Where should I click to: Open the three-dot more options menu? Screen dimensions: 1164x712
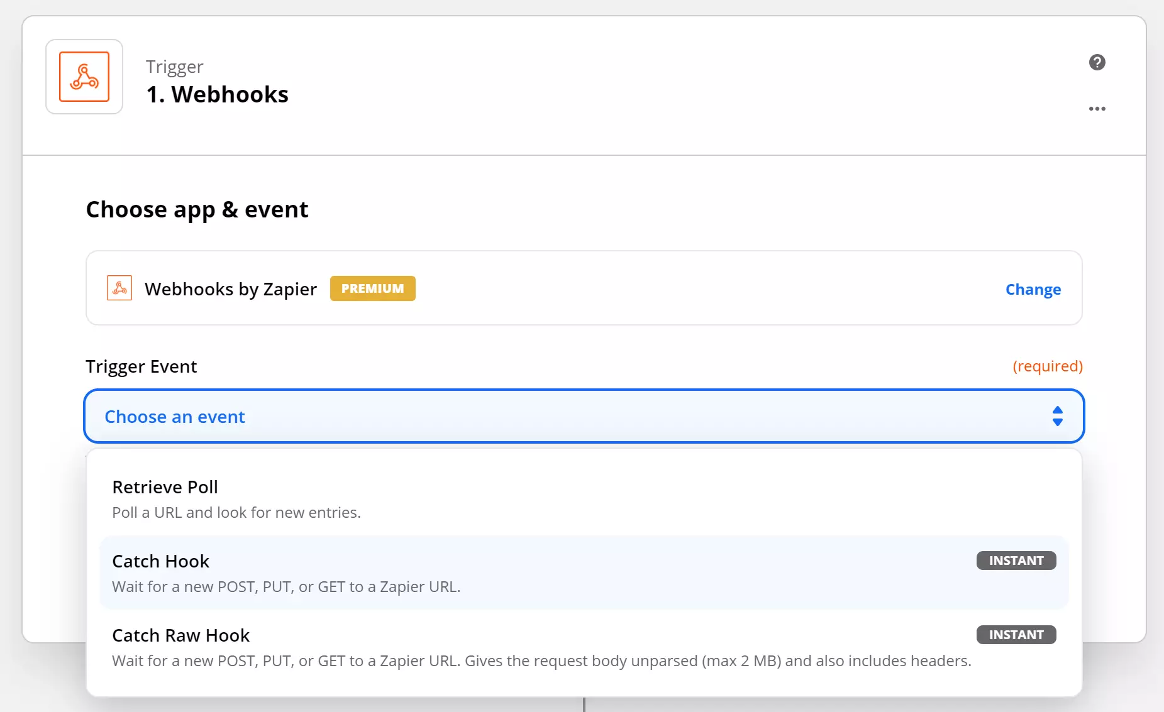(x=1097, y=109)
